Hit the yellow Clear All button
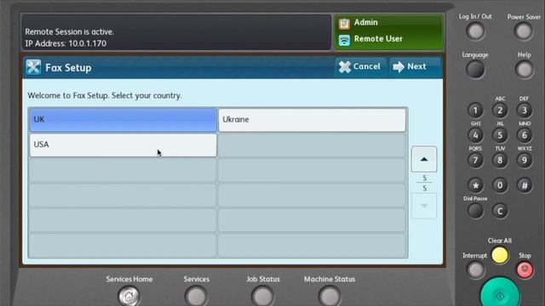The width and height of the screenshot is (545, 306). coord(500,255)
